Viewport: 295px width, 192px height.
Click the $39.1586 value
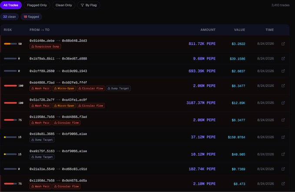[x=237, y=59]
